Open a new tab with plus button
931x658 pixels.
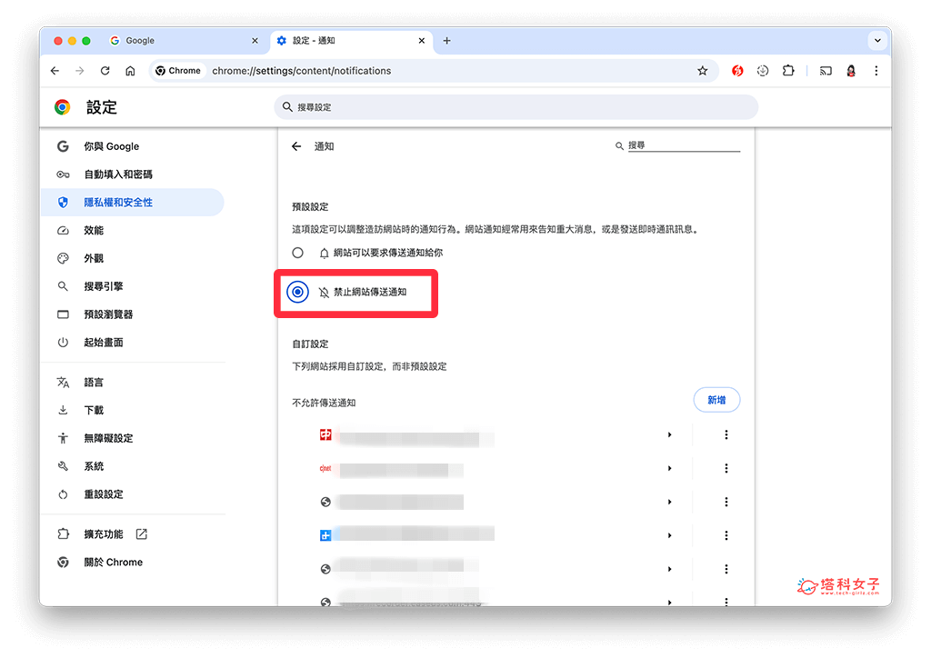point(447,40)
